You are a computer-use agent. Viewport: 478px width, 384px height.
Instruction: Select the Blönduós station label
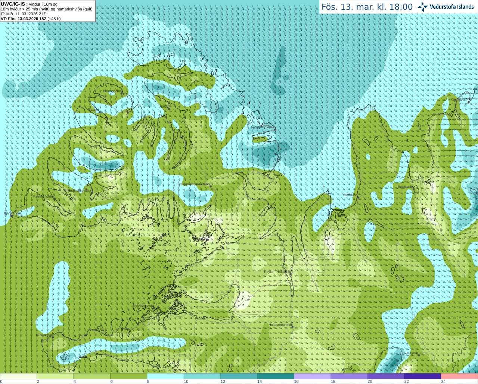(x=350, y=195)
